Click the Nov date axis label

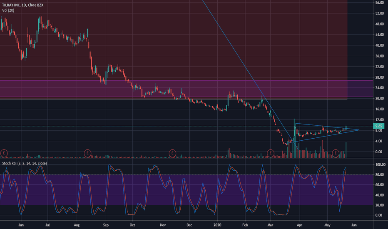(x=163, y=225)
